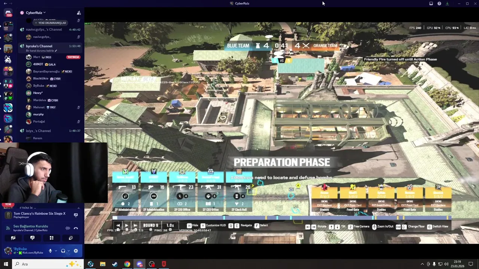
Task: Click the replay timeline scrub bar
Action: (x=281, y=218)
